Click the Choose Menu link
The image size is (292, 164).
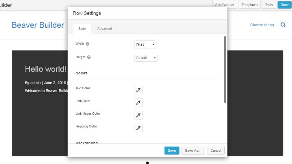[x=262, y=25]
